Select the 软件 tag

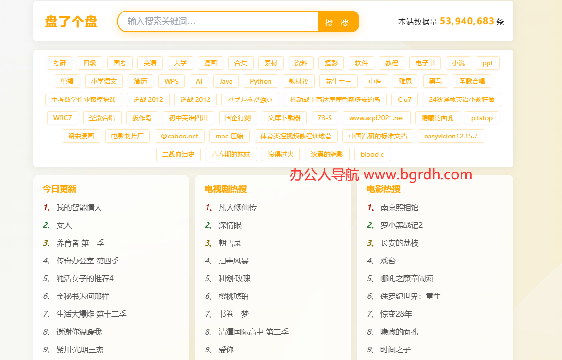[x=361, y=63]
